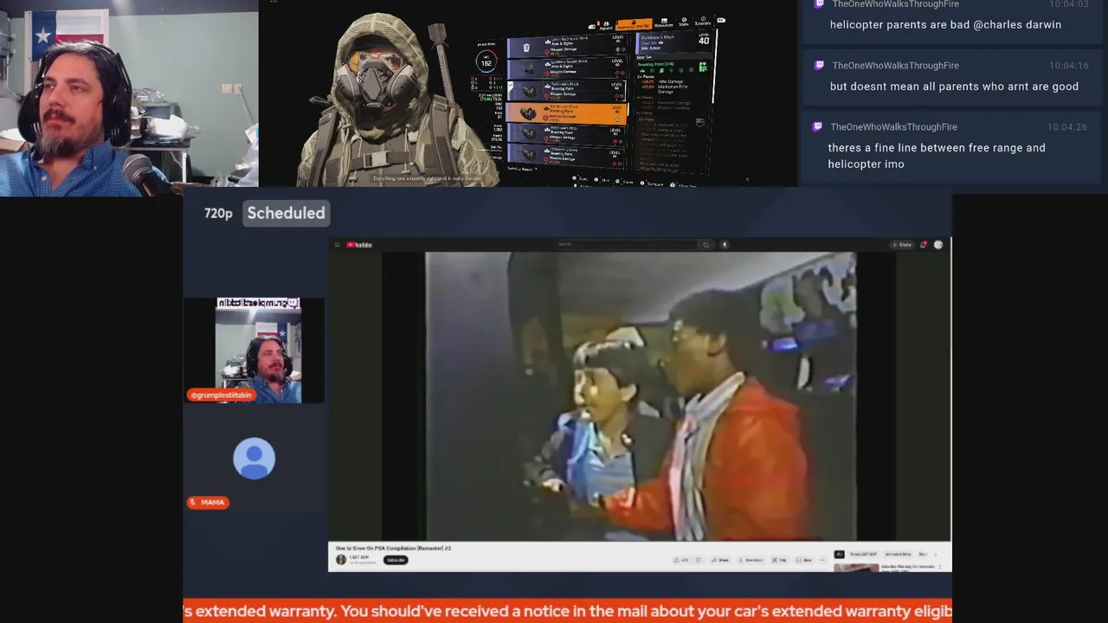The height and width of the screenshot is (623, 1108).
Task: Click the username on the 10:04:26 message
Action: (893, 126)
